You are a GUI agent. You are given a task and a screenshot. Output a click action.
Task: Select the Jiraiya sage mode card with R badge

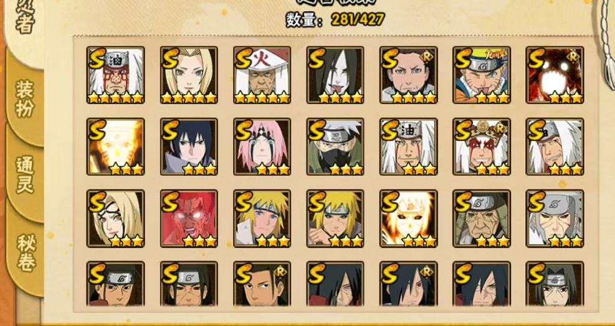click(482, 146)
